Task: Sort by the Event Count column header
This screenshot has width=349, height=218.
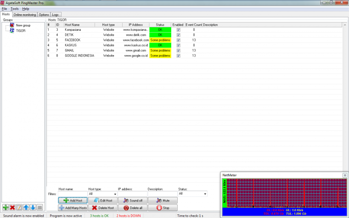Action: [x=194, y=25]
